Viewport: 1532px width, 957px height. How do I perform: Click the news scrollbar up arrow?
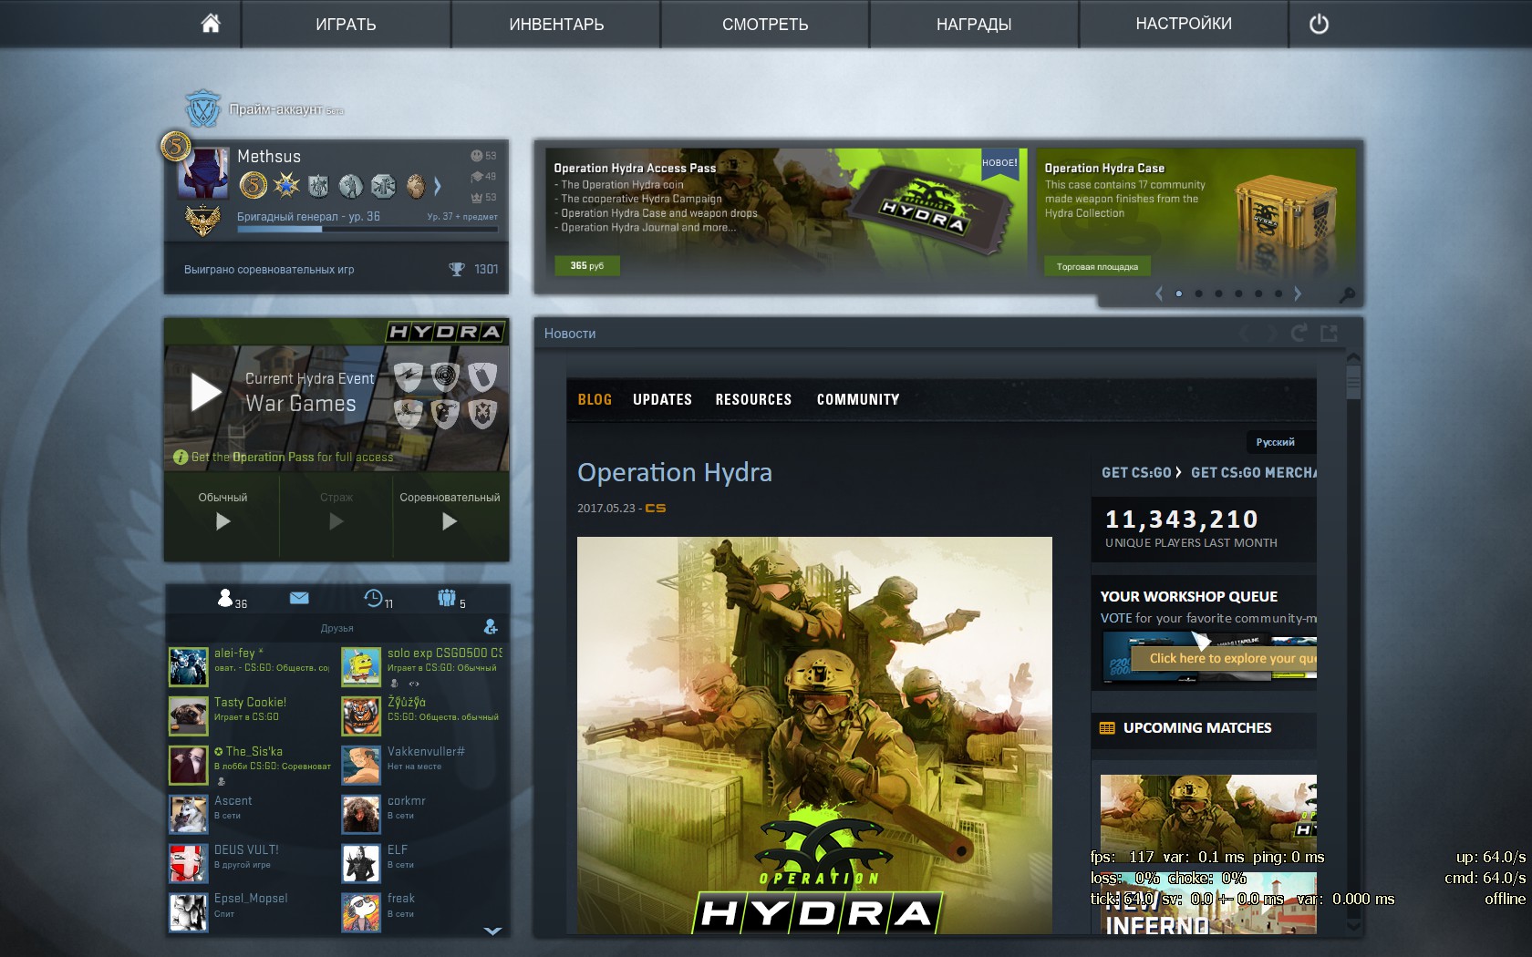1353,357
